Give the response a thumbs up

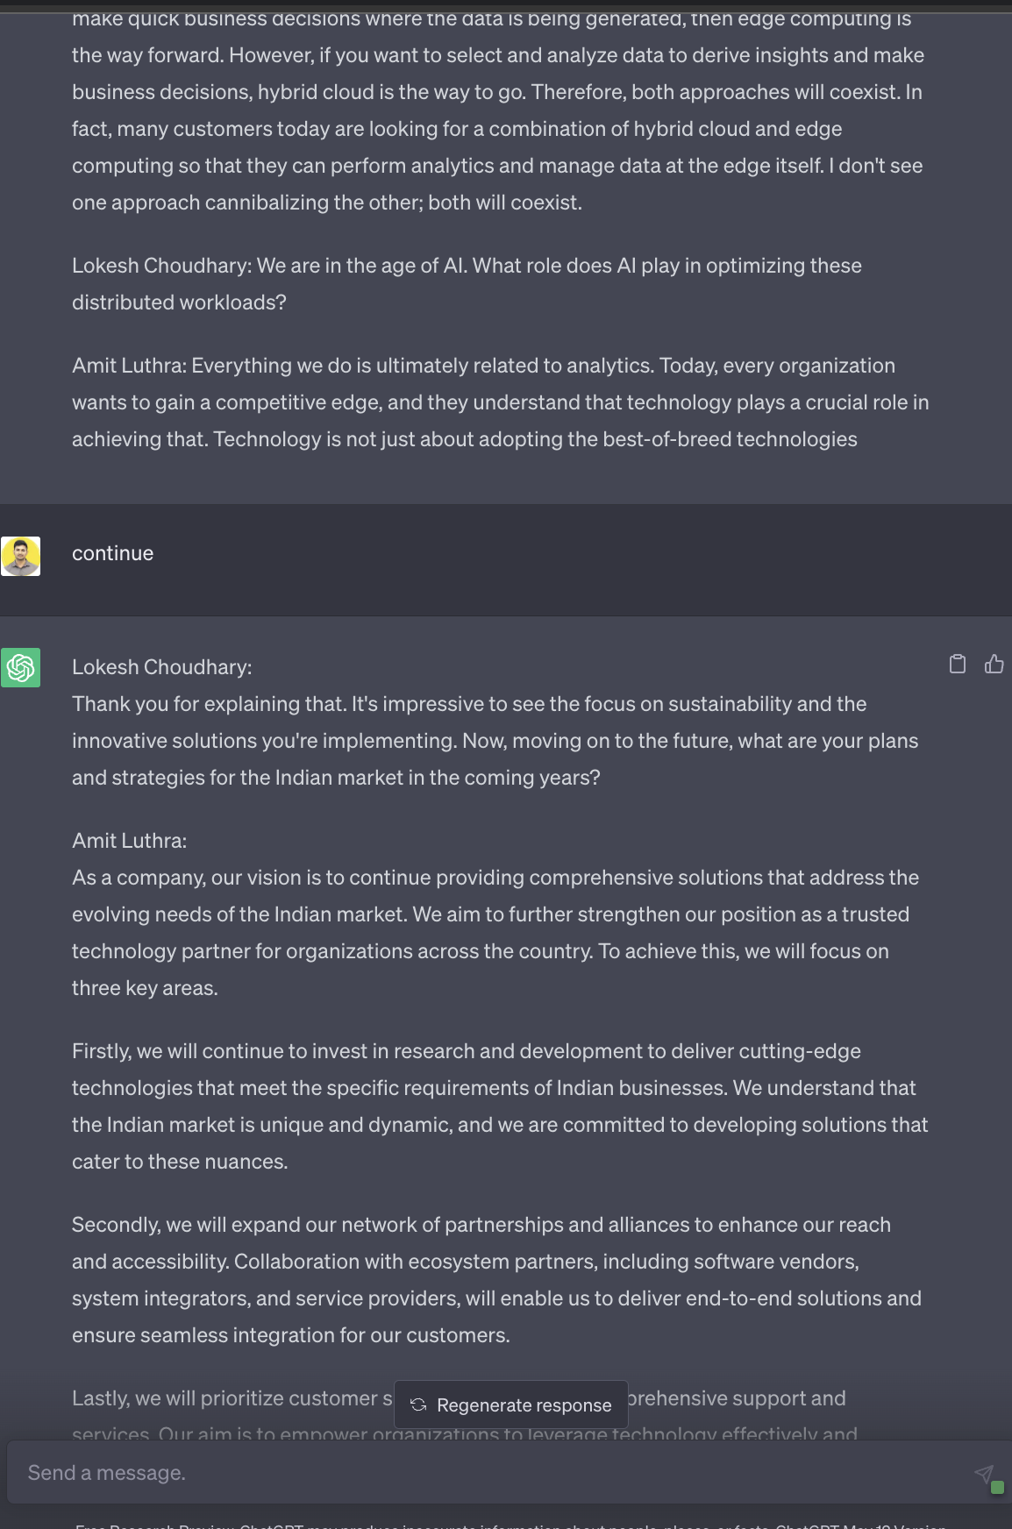pos(994,665)
